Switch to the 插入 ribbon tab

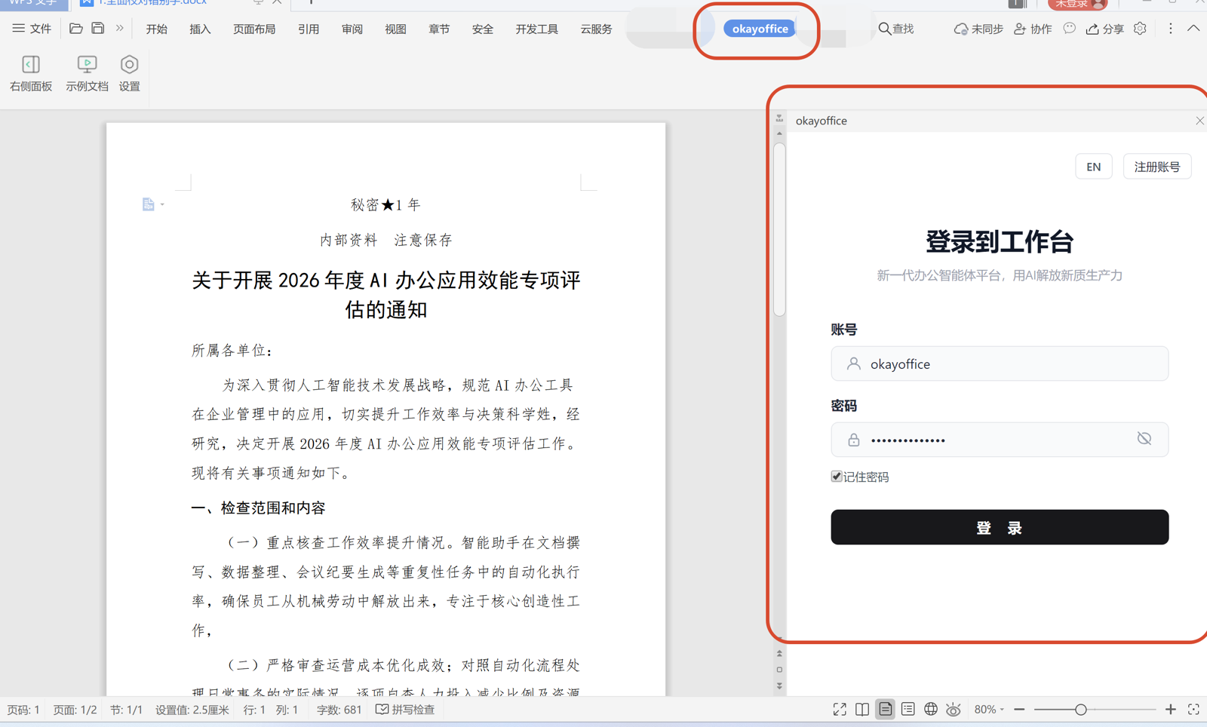(200, 29)
